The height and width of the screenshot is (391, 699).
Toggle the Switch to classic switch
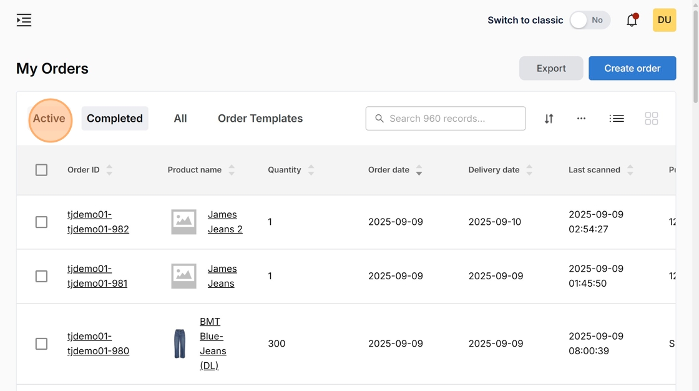[x=590, y=20]
